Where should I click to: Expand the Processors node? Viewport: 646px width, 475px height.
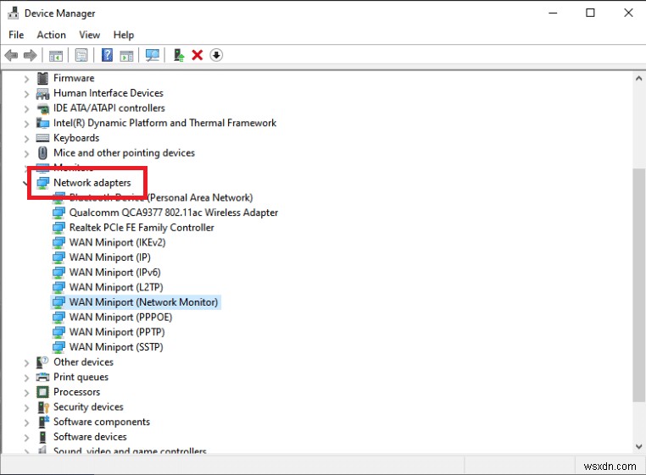26,392
